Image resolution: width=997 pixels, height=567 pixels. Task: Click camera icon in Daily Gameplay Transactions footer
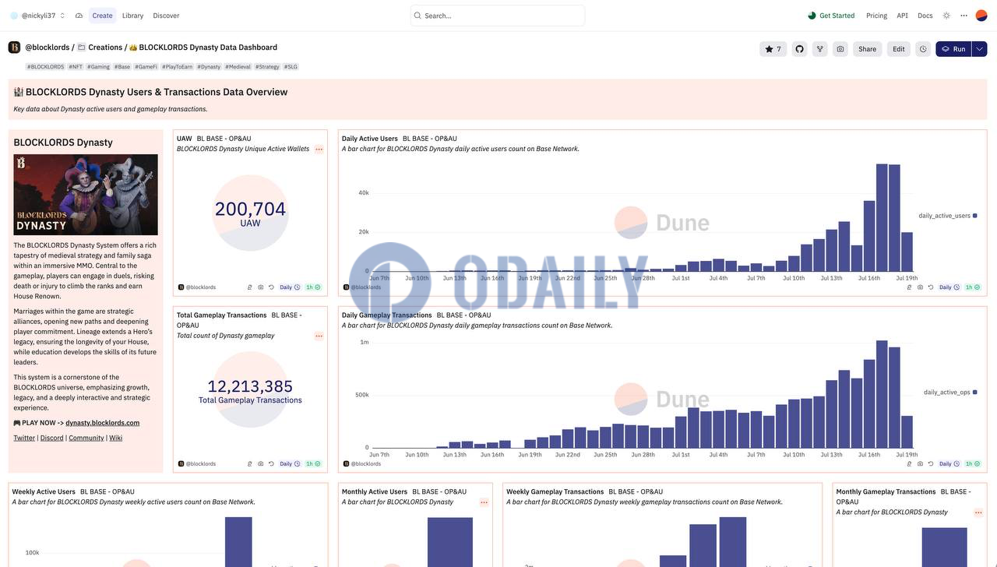point(920,463)
